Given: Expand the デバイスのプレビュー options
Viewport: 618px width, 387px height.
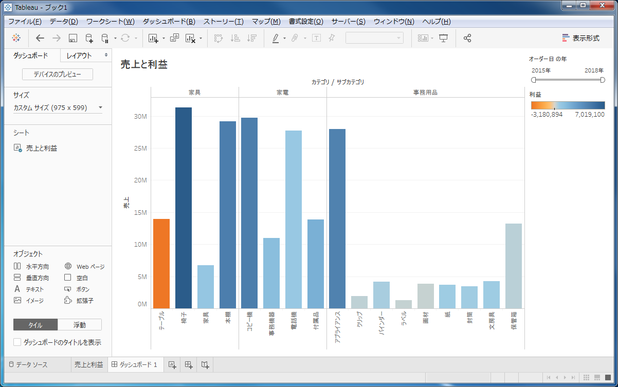Looking at the screenshot, I should pyautogui.click(x=57, y=74).
